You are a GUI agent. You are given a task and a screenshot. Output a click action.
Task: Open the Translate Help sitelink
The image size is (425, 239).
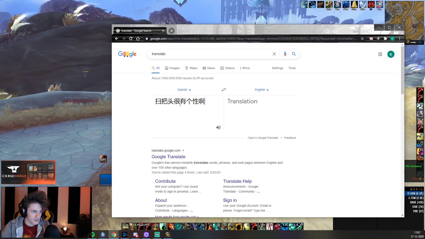[x=237, y=181]
